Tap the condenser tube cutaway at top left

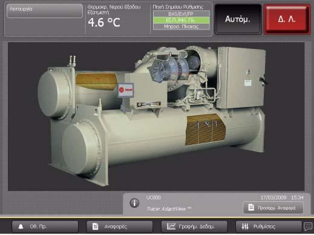[x=96, y=81]
